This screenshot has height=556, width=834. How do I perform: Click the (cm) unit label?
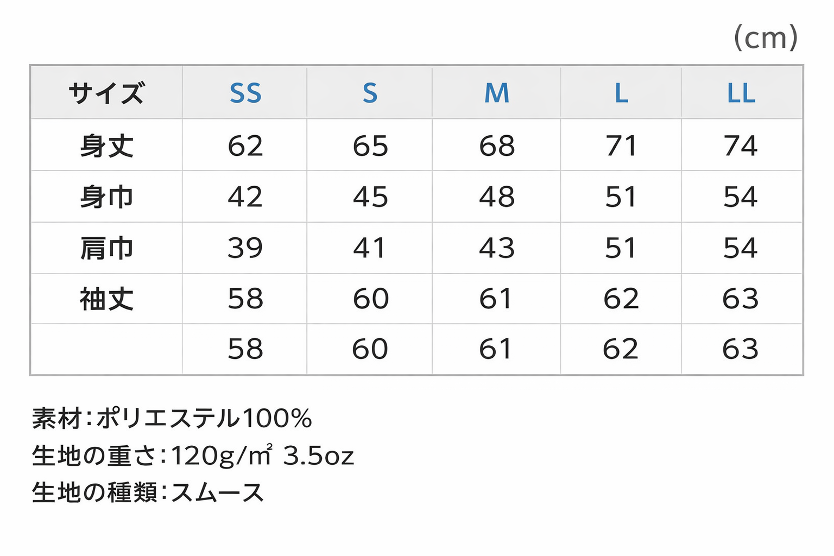[766, 38]
